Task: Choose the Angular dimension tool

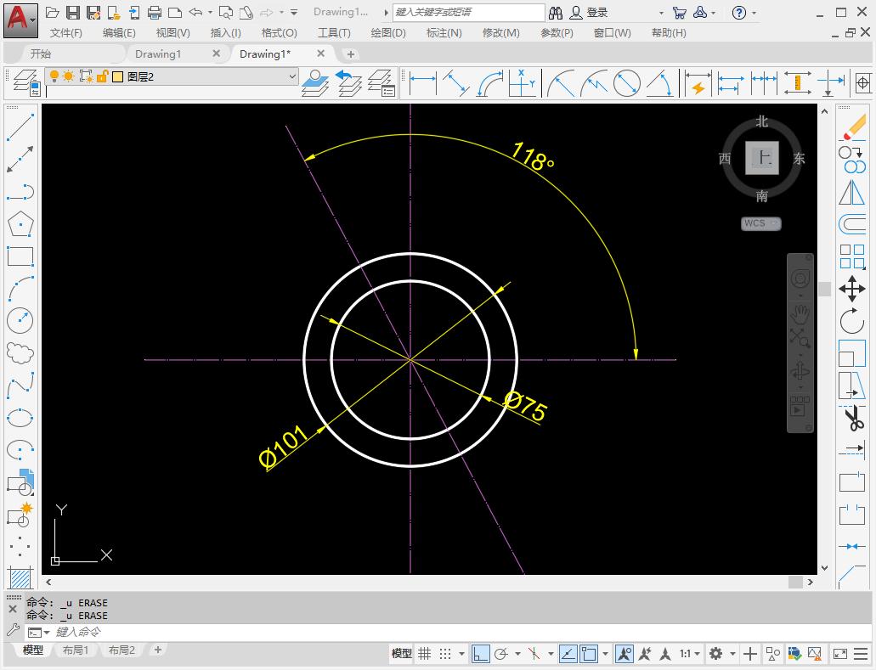Action: tap(660, 83)
